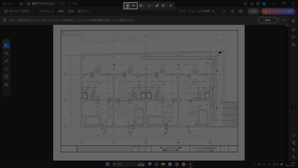Click the ツールとヘルプ search field

(x=195, y=12)
